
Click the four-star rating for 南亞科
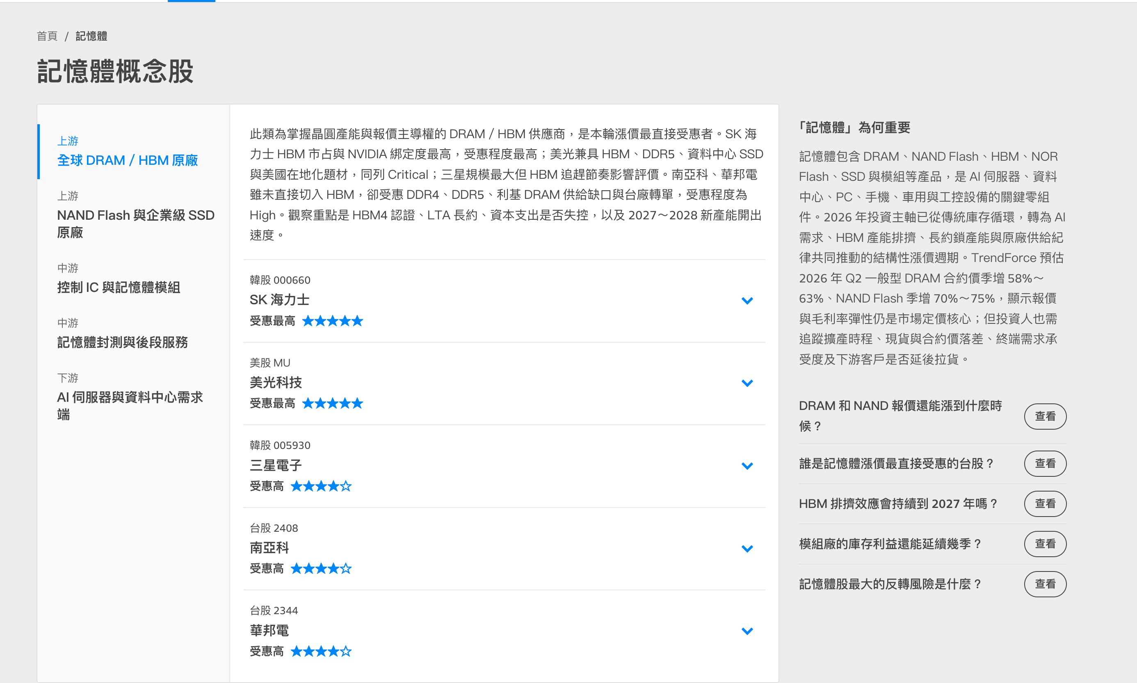click(x=321, y=569)
